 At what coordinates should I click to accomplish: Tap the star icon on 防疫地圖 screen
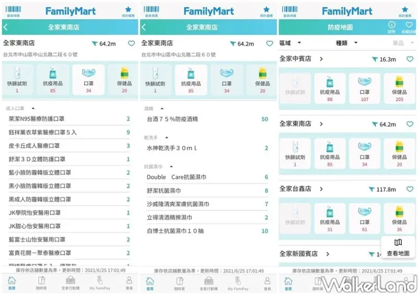405,11
